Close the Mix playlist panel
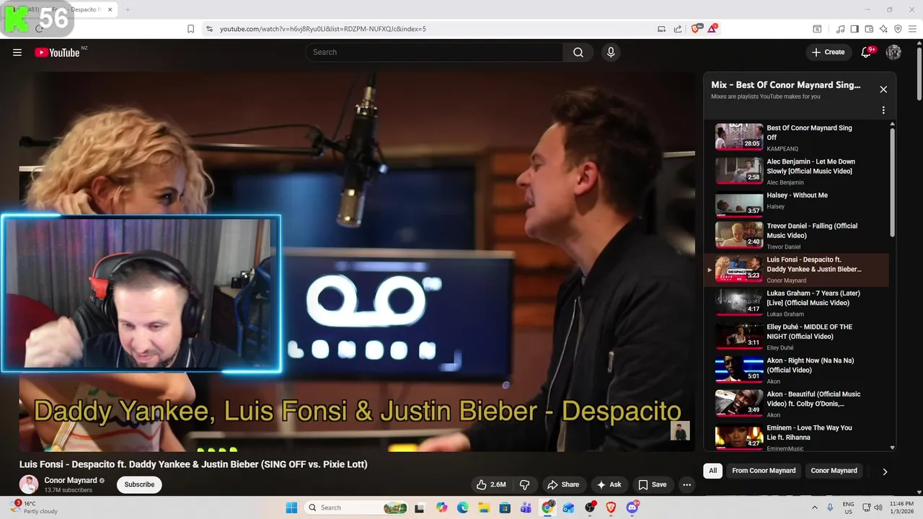923x519 pixels. (883, 89)
